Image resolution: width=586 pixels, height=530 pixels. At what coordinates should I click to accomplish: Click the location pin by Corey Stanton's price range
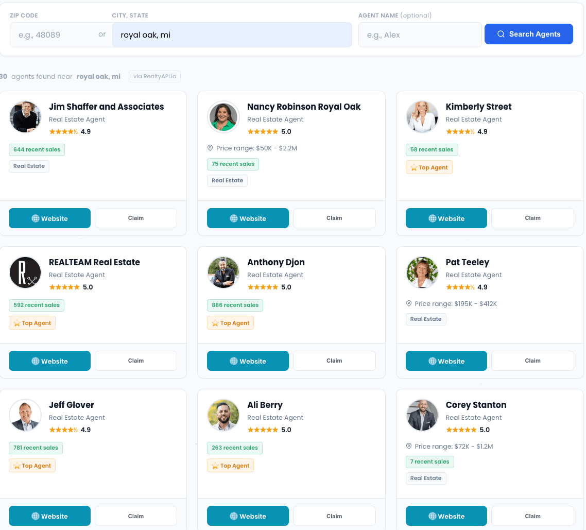[x=408, y=446]
